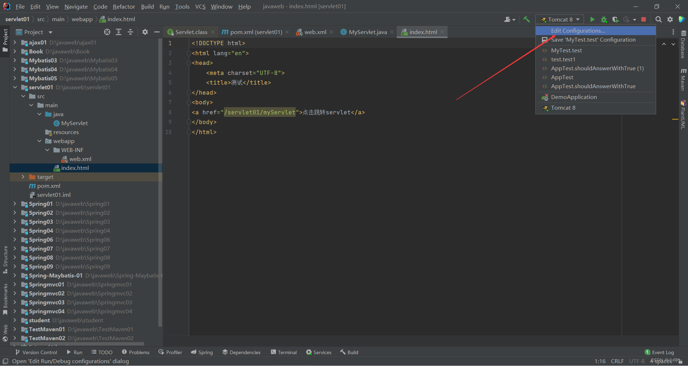
Task: Select test.test1 run configuration
Action: (x=596, y=60)
